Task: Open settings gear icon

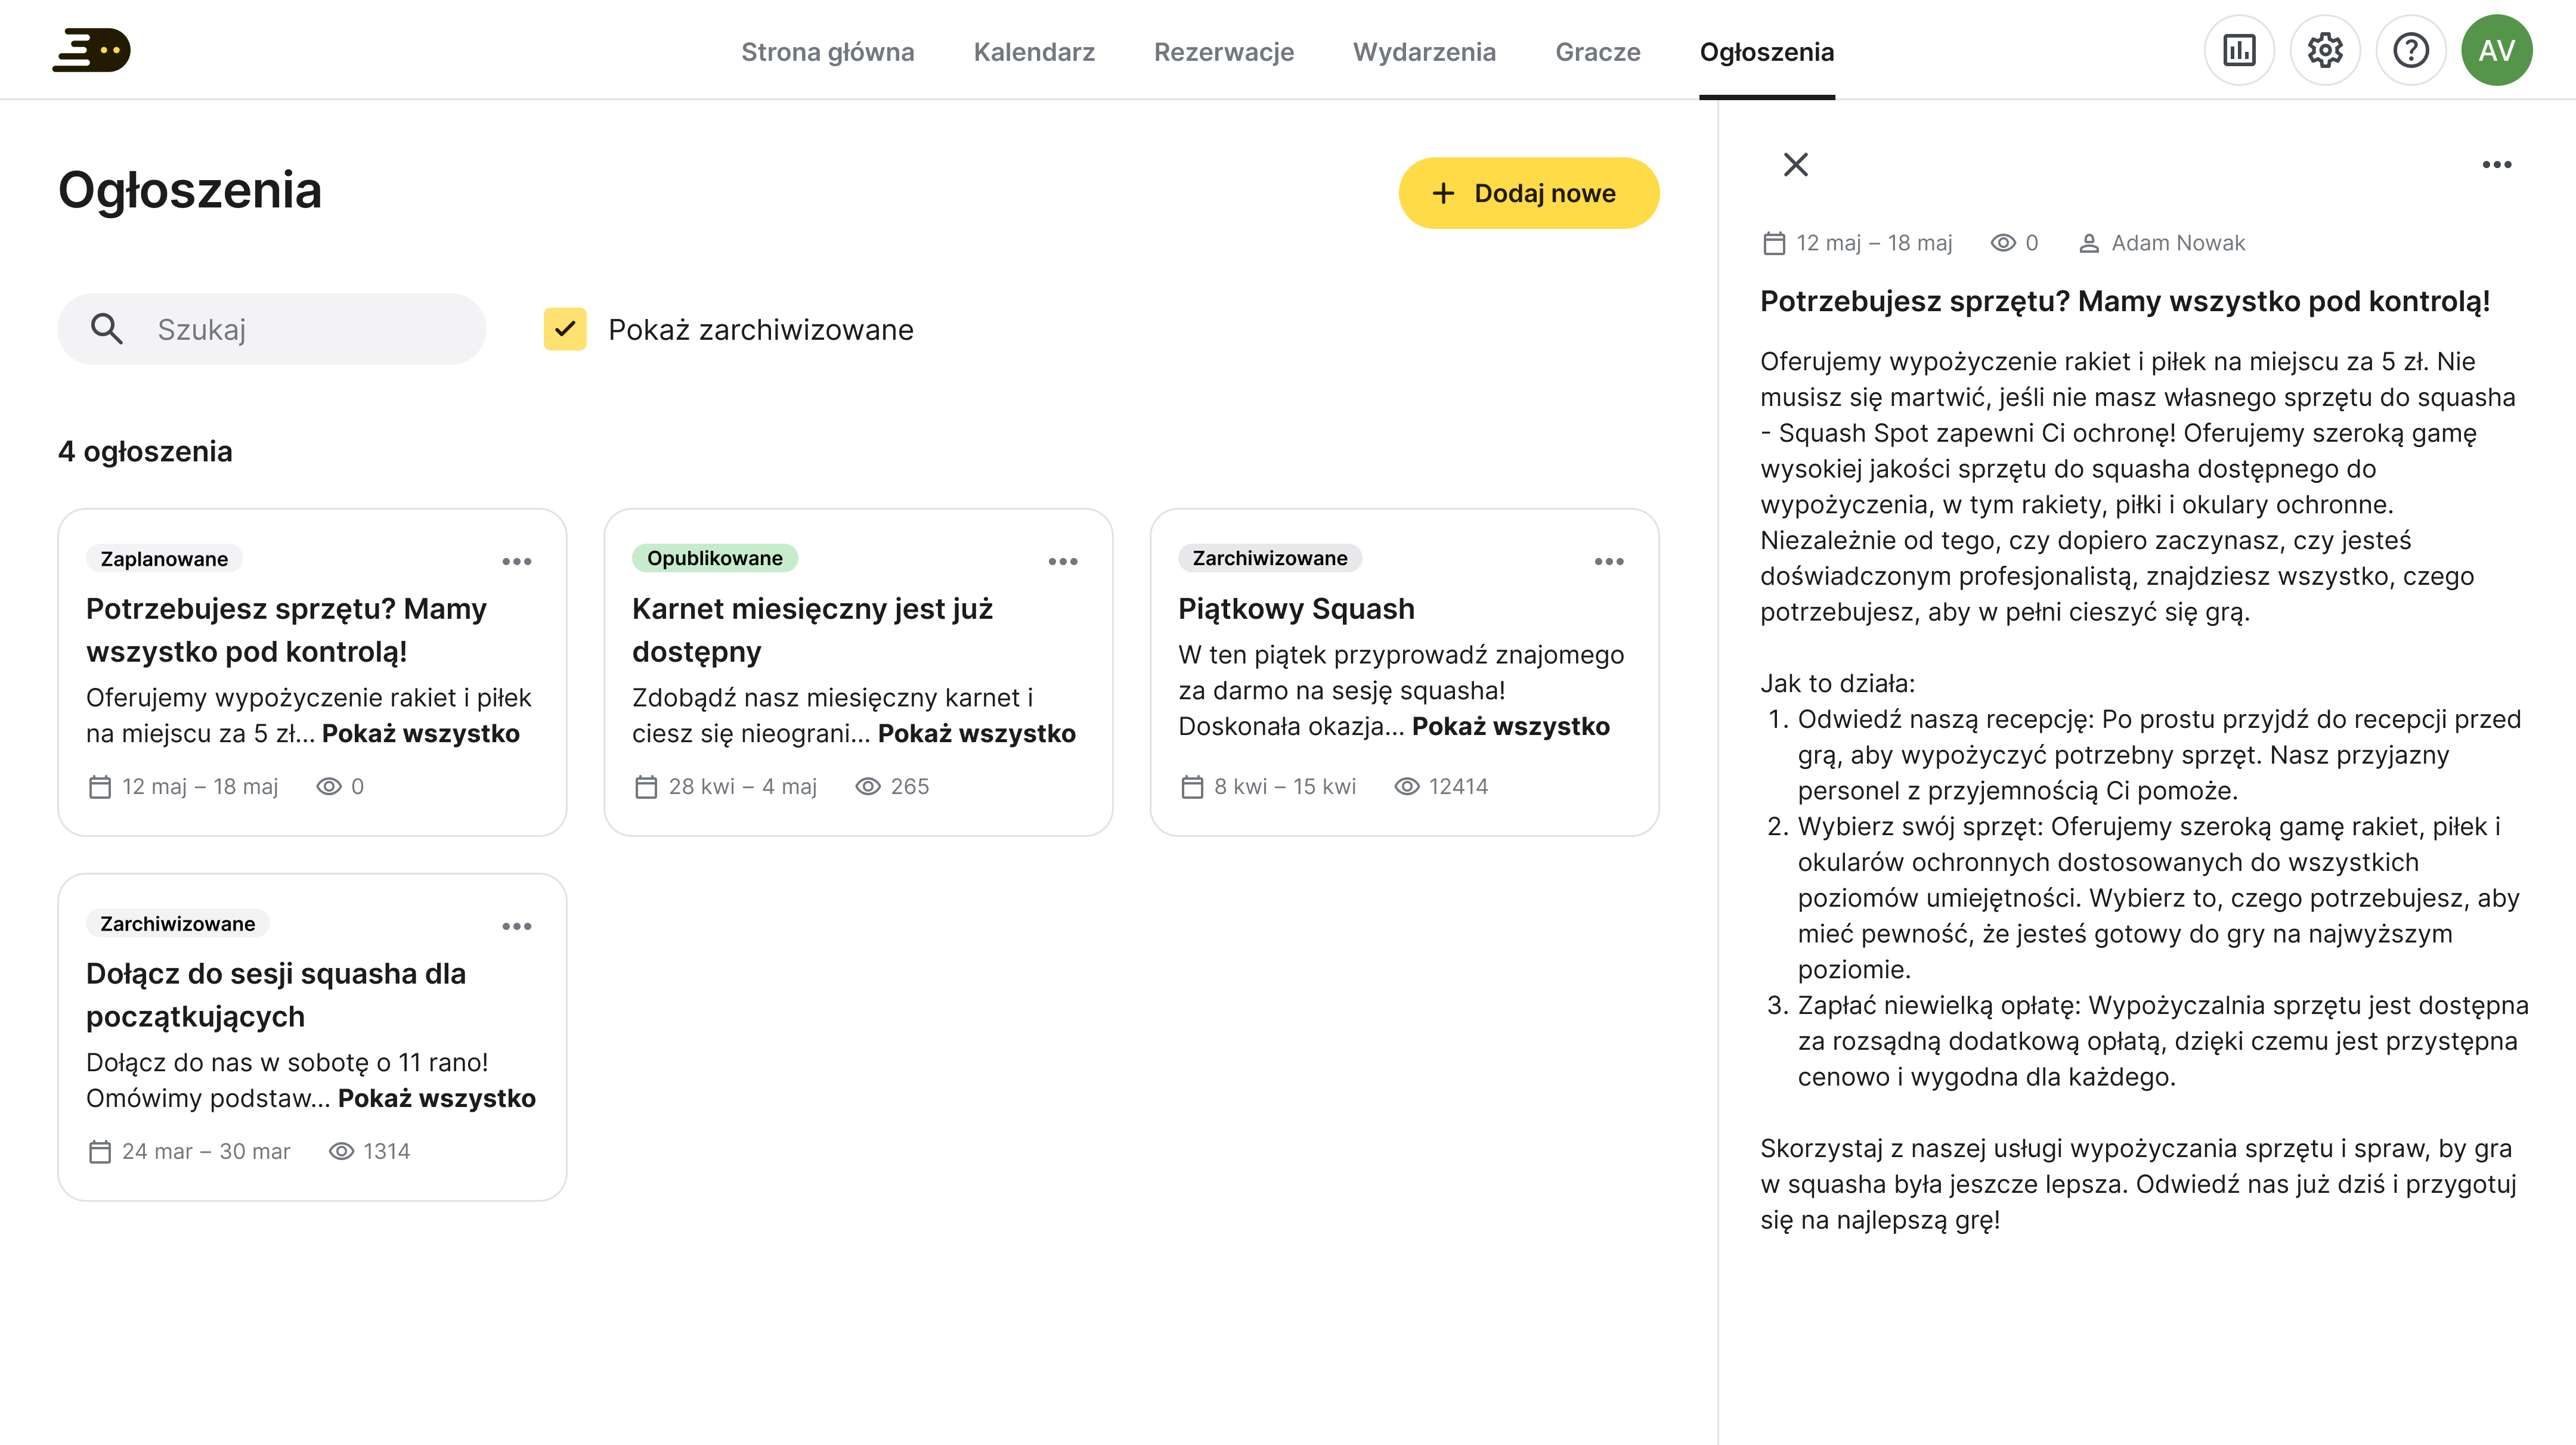Action: 2325,50
